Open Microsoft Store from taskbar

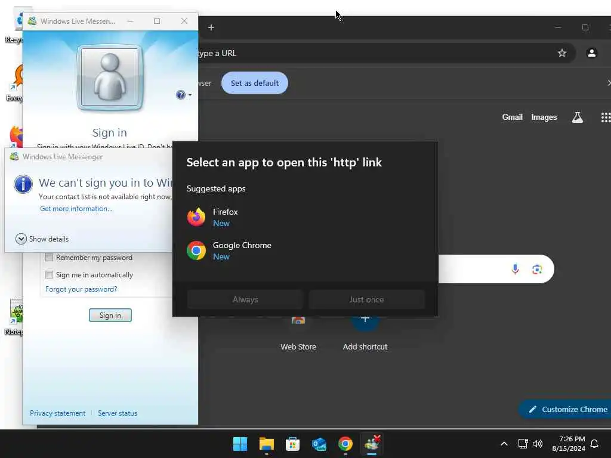tap(292, 444)
